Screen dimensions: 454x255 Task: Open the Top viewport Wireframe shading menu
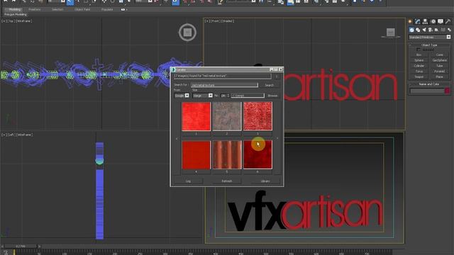tap(23, 21)
